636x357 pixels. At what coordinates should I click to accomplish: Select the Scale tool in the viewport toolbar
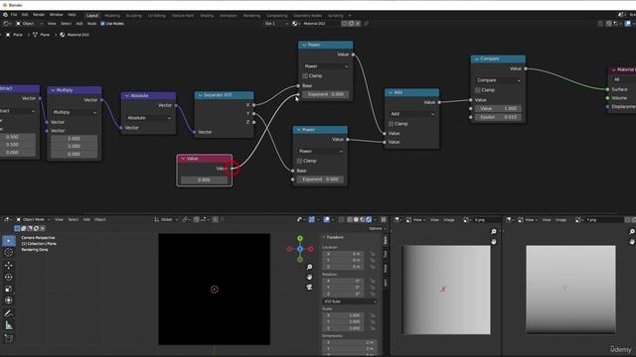pyautogui.click(x=9, y=289)
